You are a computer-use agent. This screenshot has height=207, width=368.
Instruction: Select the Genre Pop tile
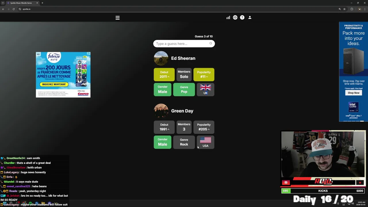pos(184,89)
